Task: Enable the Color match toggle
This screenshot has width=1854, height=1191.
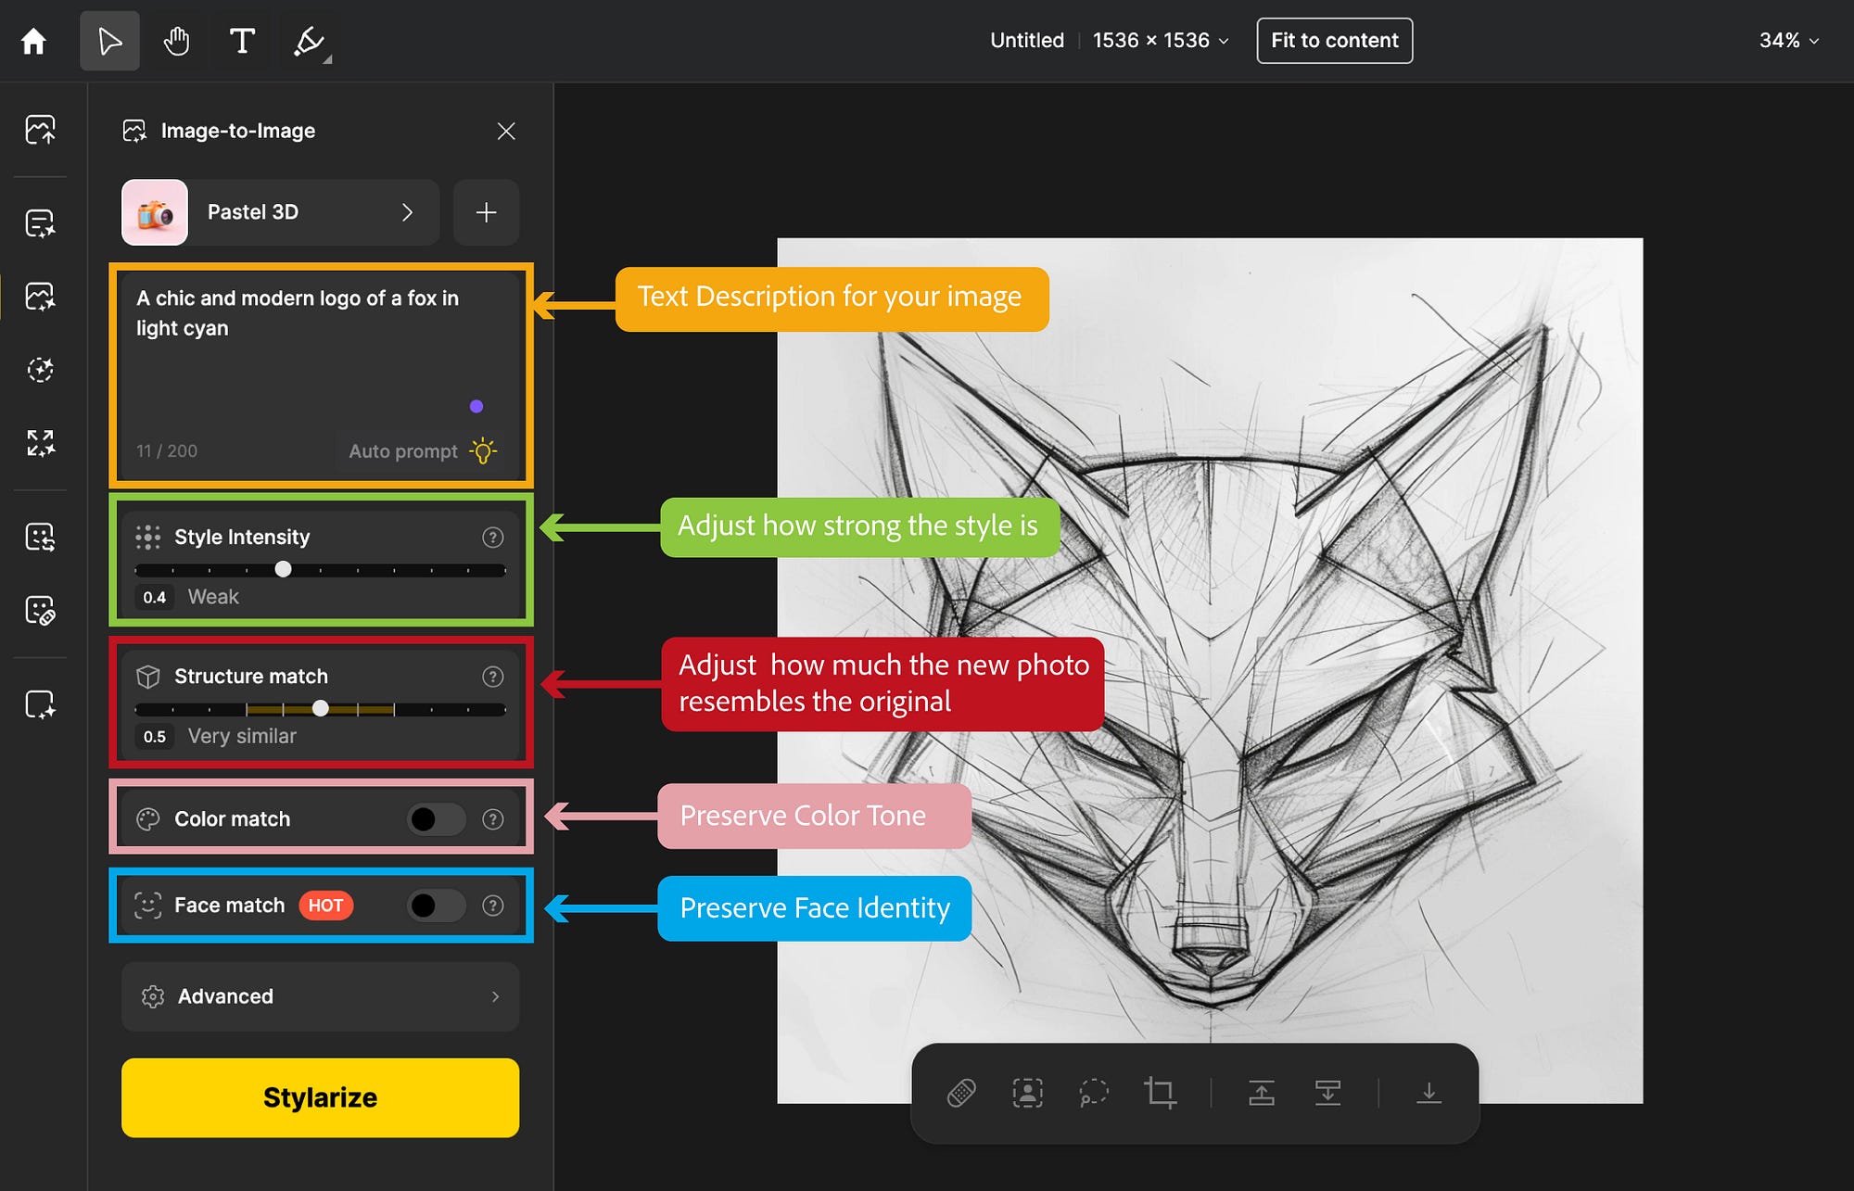Action: pyautogui.click(x=436, y=819)
